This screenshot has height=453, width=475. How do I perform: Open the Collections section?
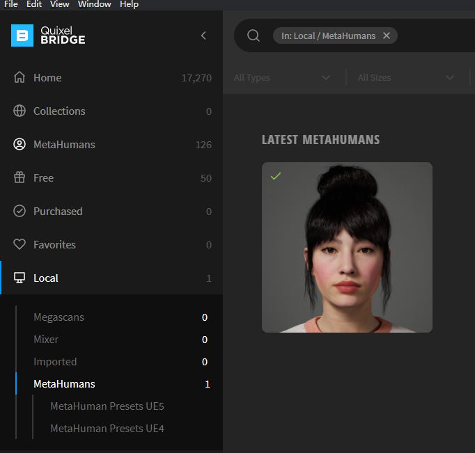111,111
